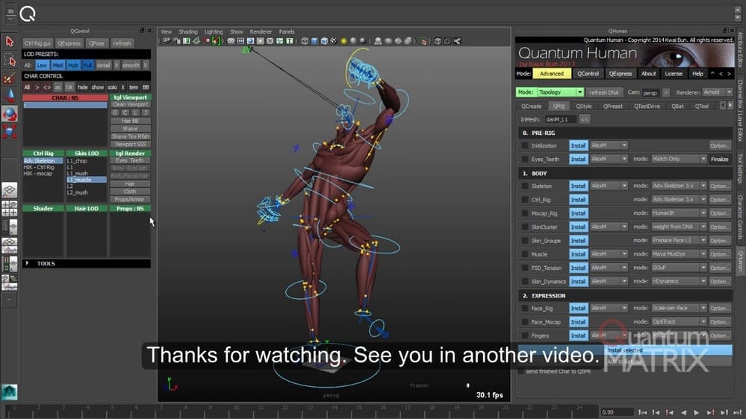Select the arrow selection tool in toolbox
The image size is (746, 419).
click(10, 42)
